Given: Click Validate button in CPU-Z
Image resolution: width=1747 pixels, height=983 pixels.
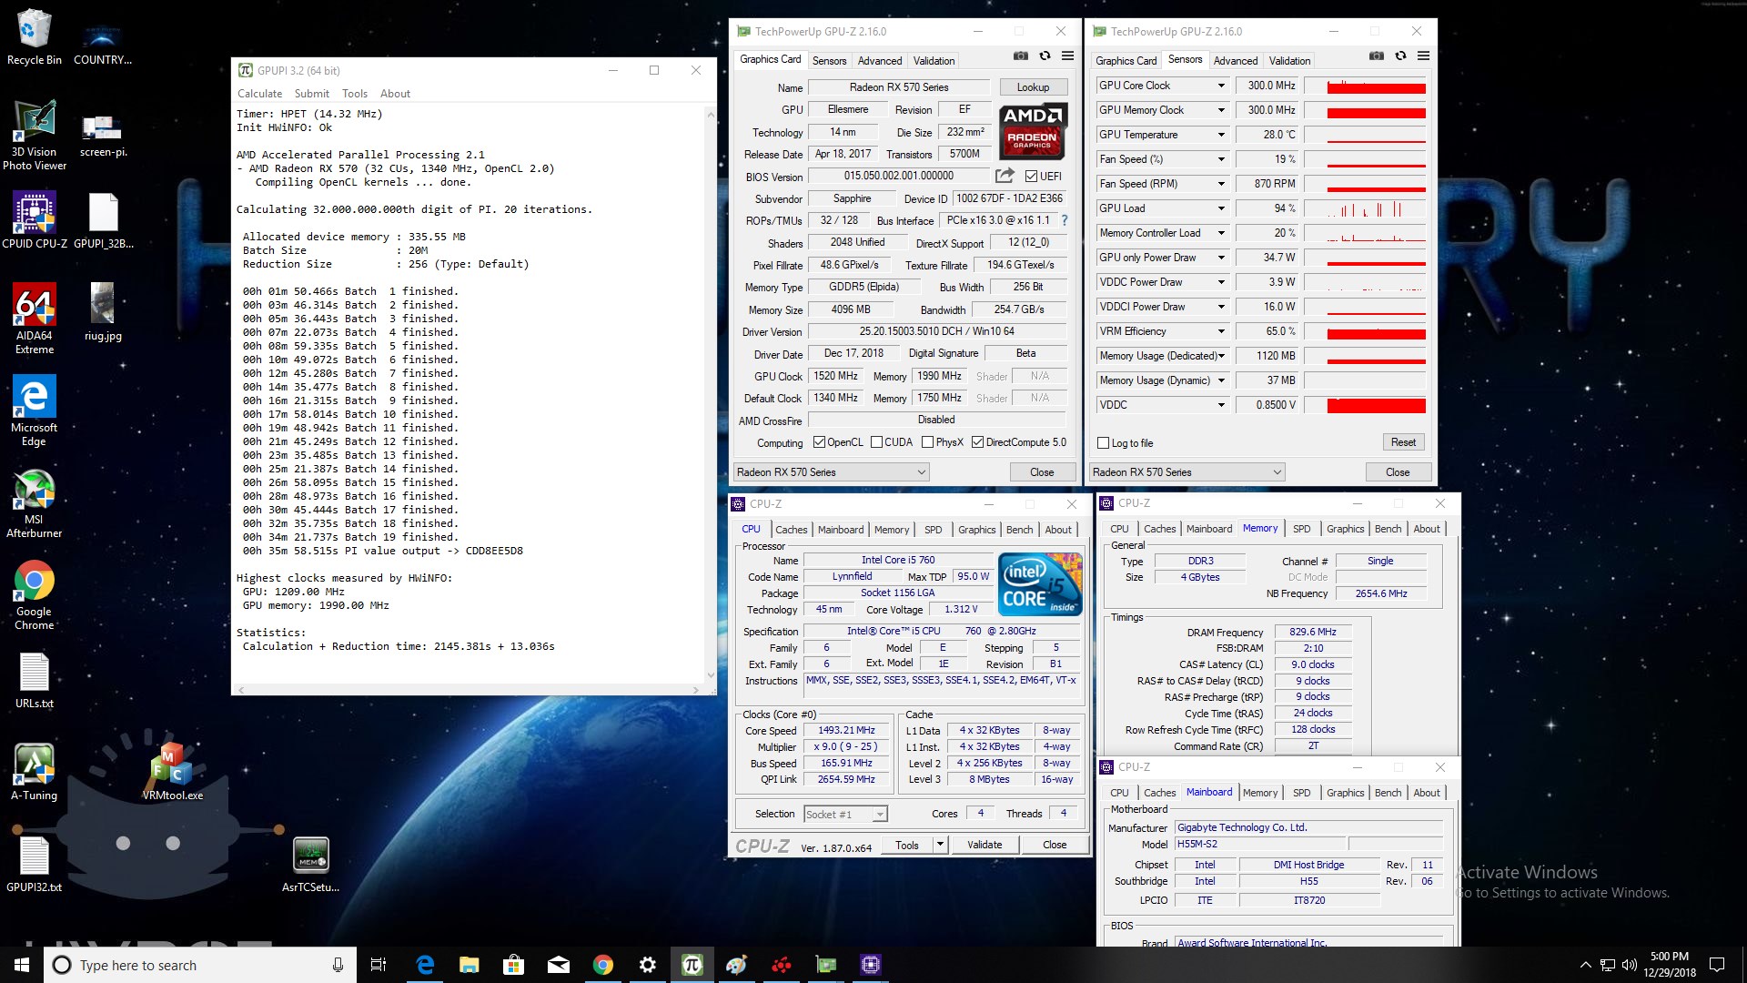Looking at the screenshot, I should pos(984,845).
